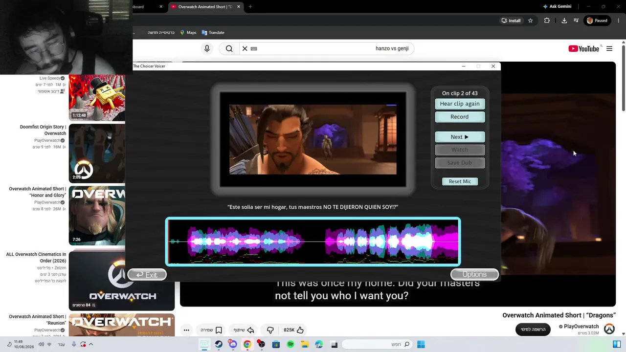Click Hear clip again in Choicer Voicer
The width and height of the screenshot is (626, 352).
(x=460, y=104)
